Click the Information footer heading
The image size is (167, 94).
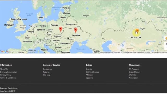6,65
